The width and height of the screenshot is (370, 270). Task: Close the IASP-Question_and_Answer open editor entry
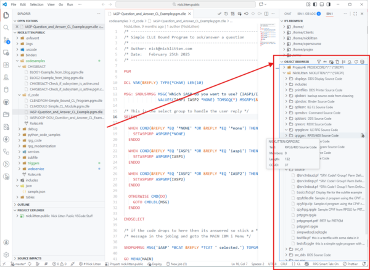pyautogui.click(x=17, y=27)
